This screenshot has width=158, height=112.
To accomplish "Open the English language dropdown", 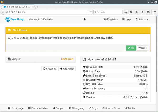I will (x=111, y=19).
